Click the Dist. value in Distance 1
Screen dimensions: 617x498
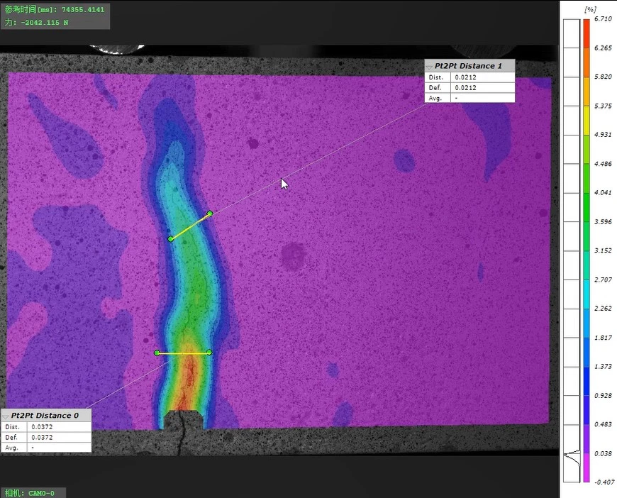tap(483, 77)
